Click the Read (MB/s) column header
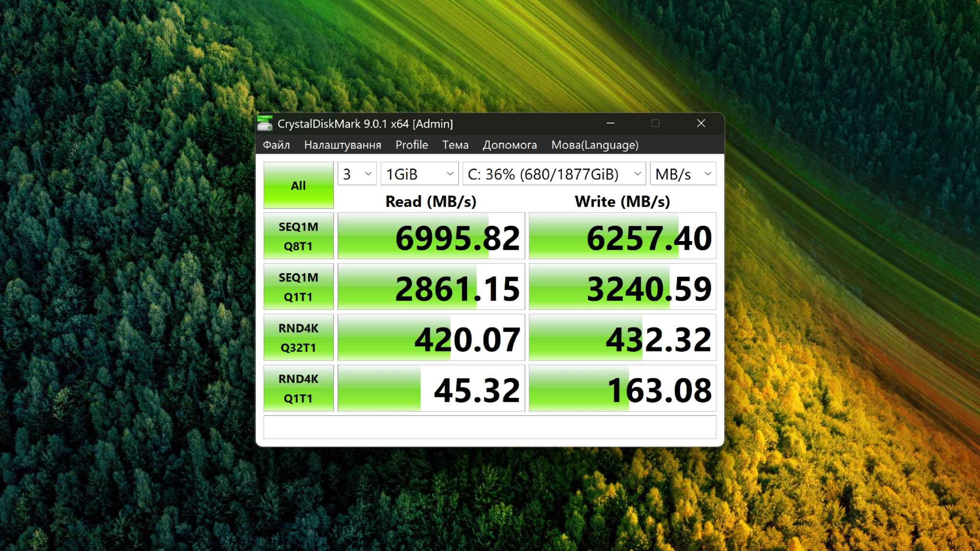The width and height of the screenshot is (980, 551). (431, 201)
